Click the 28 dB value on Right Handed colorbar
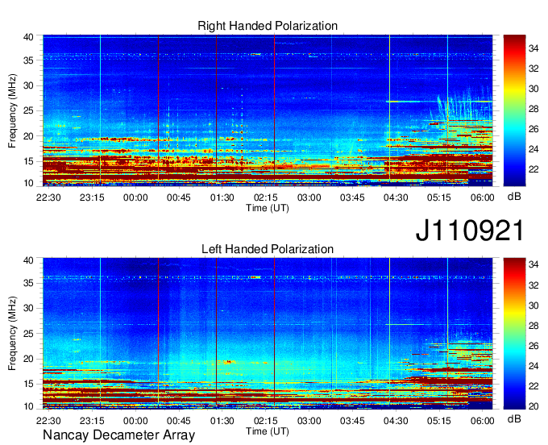The height and width of the screenshot is (445, 548). [x=533, y=109]
